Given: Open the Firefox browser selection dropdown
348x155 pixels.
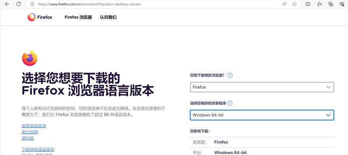Looking at the screenshot, I should 262,87.
